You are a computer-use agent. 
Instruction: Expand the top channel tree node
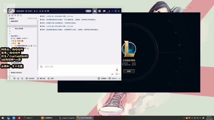coord(10,21)
